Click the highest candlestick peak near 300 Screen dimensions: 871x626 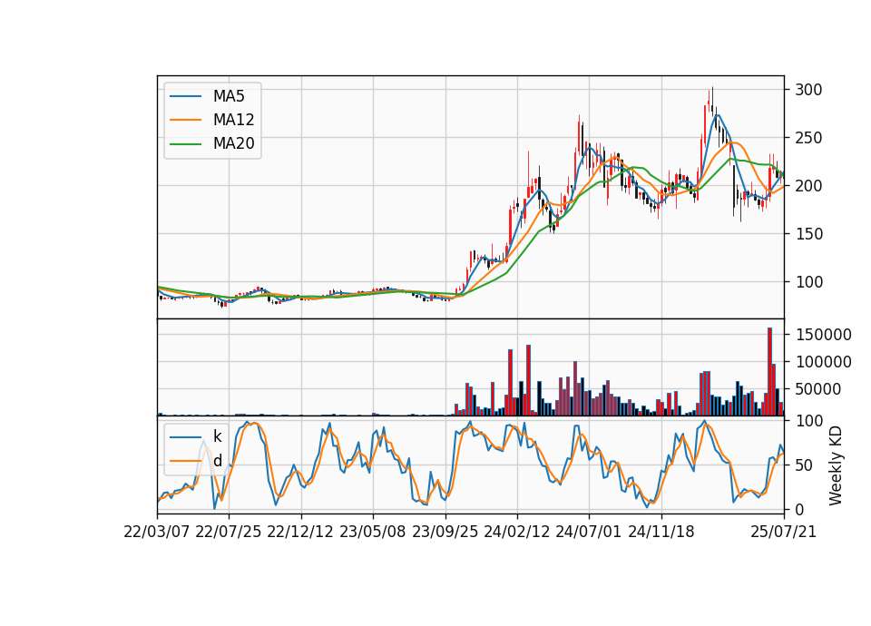coord(713,100)
